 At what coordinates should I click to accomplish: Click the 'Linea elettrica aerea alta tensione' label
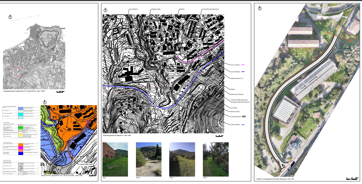coord(211,9)
